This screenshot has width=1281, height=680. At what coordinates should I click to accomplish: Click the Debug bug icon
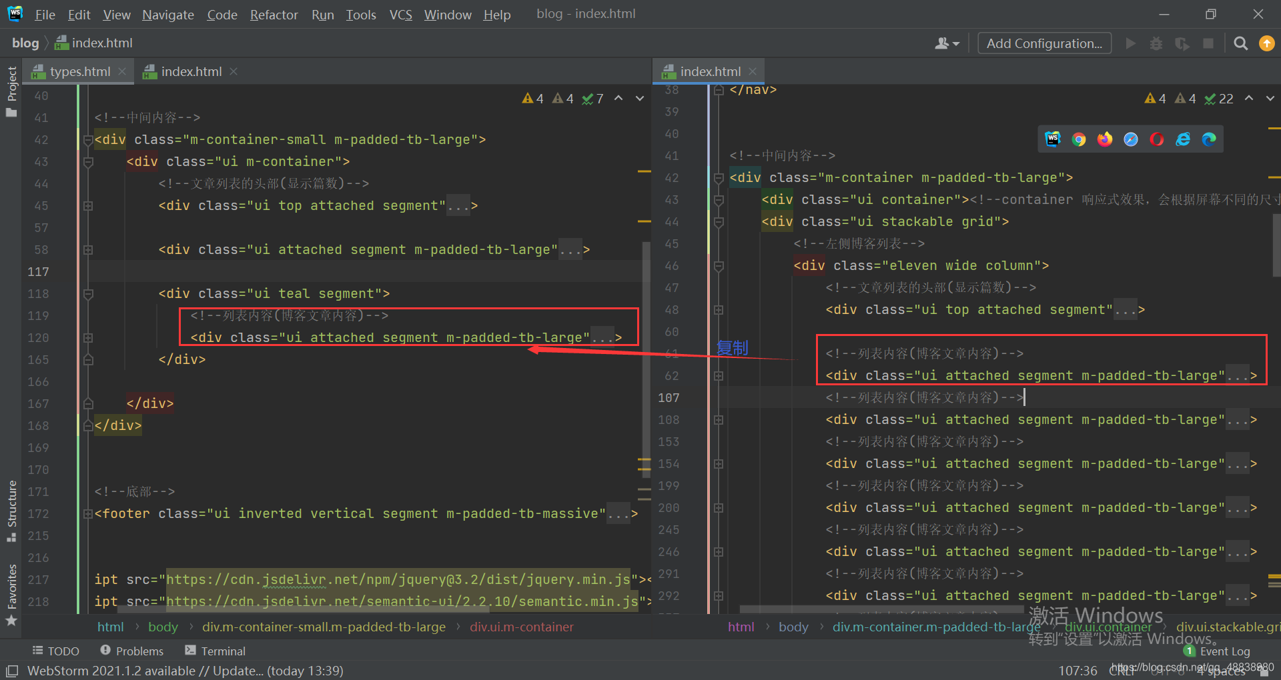click(x=1156, y=43)
